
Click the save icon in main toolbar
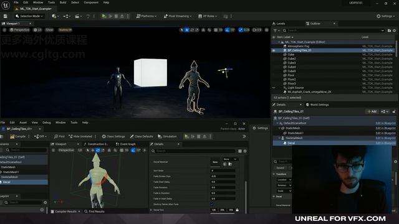click(x=6, y=16)
